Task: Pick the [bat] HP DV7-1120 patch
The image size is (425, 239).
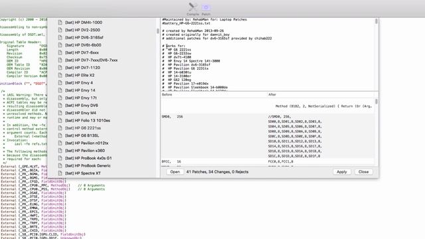Action: [x=82, y=68]
